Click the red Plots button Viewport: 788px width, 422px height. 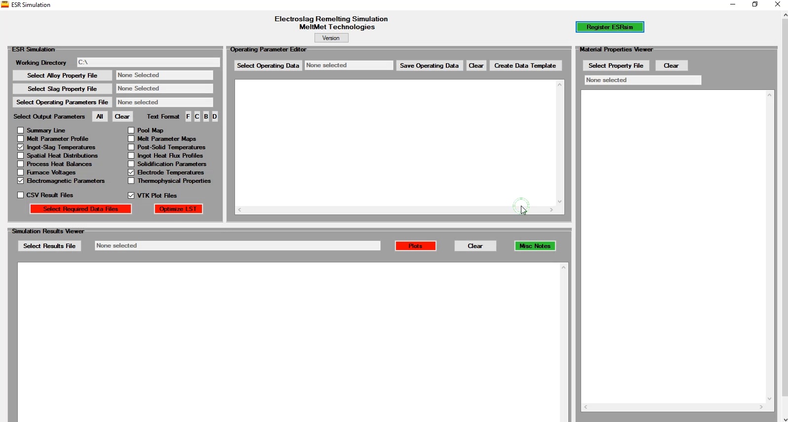coord(415,246)
